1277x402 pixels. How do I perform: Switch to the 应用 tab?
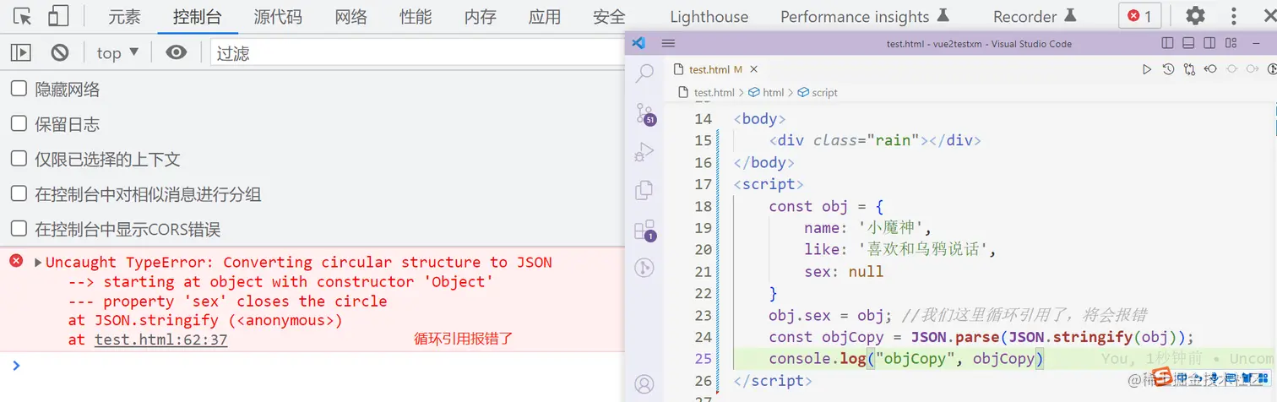pyautogui.click(x=545, y=16)
